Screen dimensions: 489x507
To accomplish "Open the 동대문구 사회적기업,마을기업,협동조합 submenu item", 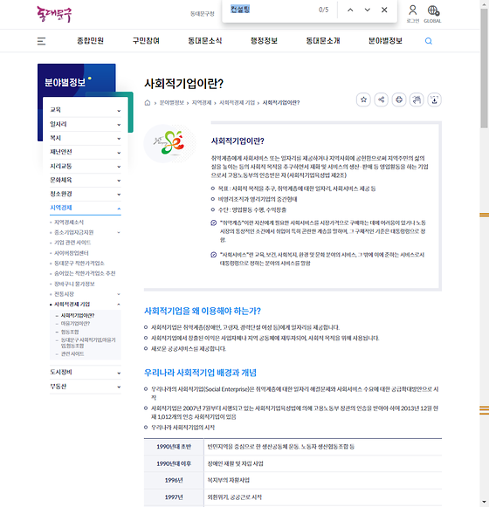I will (88, 343).
